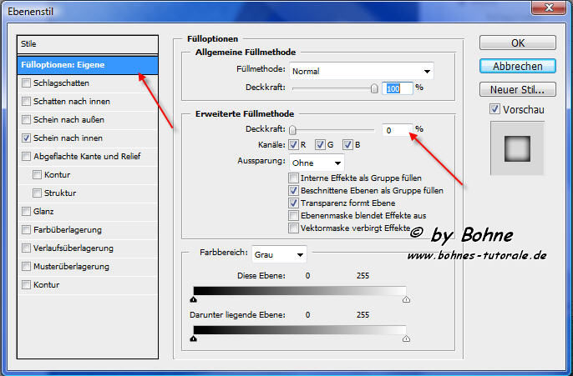Toggle the Vorschau preview checkbox

pyautogui.click(x=494, y=108)
